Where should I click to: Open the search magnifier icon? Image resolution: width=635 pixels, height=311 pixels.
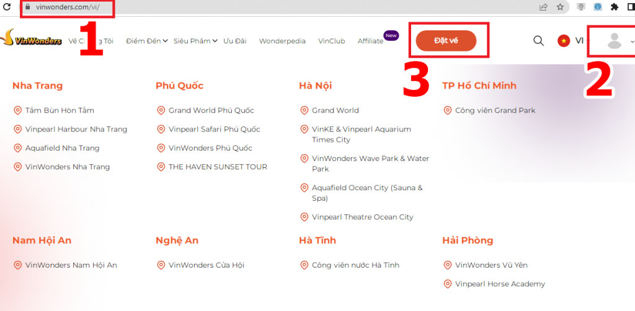[538, 40]
